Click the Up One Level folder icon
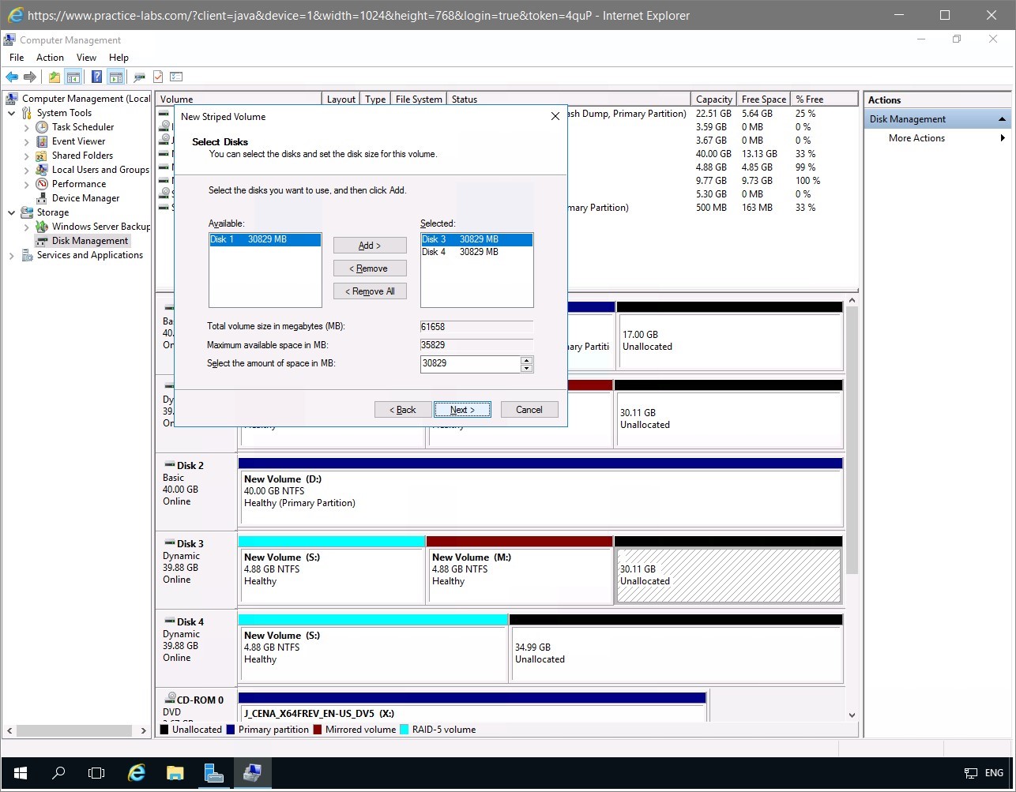Image resolution: width=1016 pixels, height=792 pixels. click(x=54, y=77)
